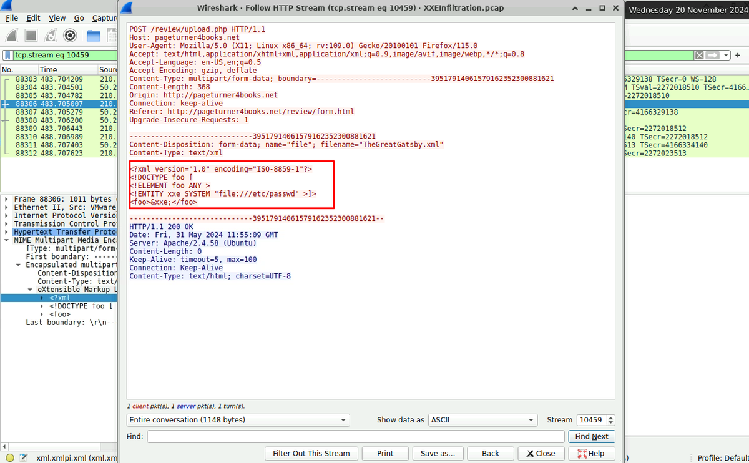Select packet 88303 row

pos(59,80)
